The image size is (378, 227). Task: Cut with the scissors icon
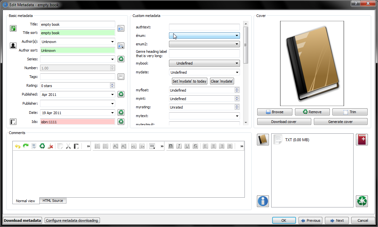[68, 146]
